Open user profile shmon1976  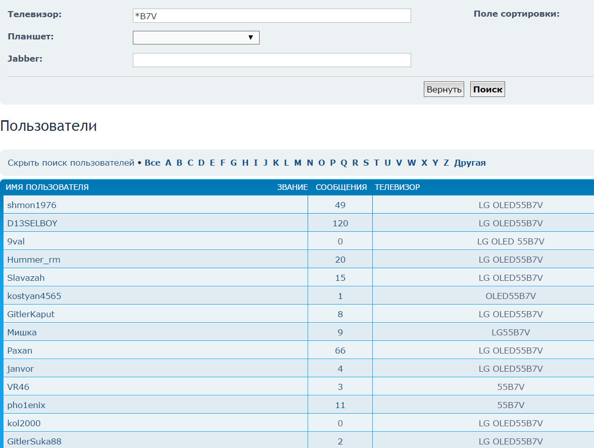(x=32, y=205)
